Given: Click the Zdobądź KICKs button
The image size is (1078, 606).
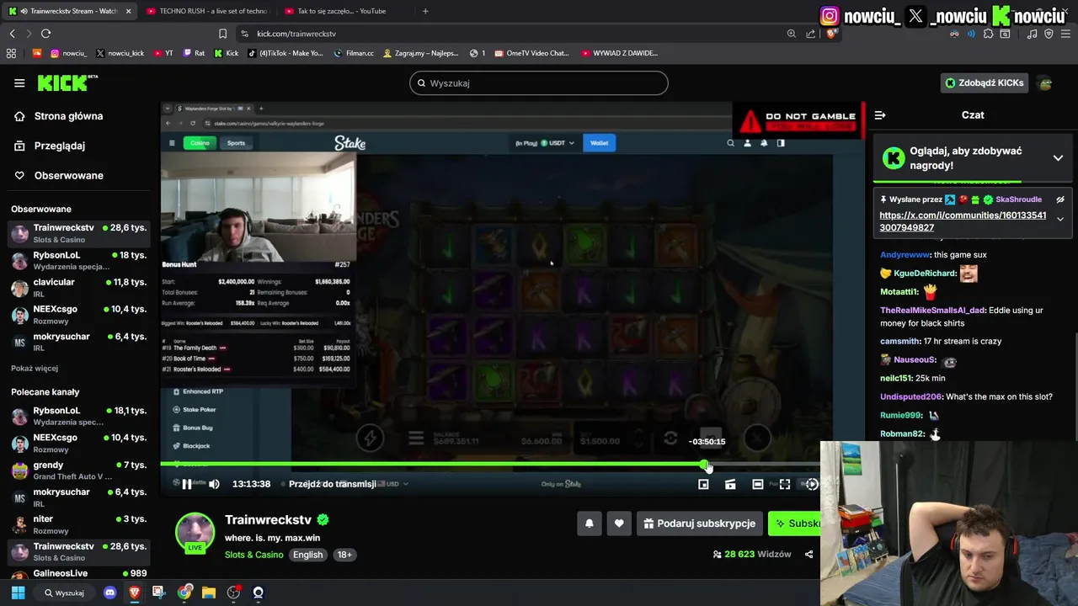Looking at the screenshot, I should tap(985, 82).
